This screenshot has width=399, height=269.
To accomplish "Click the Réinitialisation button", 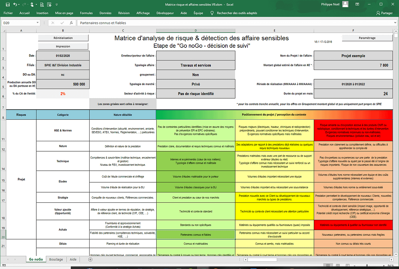I will 63,38.
